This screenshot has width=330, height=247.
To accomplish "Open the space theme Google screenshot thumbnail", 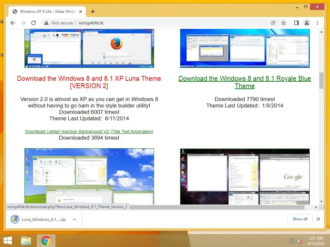I will tap(245, 177).
